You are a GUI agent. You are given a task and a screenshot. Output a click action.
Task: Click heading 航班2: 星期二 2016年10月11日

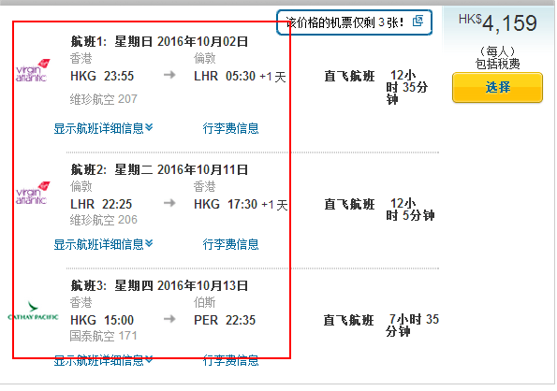(x=159, y=169)
